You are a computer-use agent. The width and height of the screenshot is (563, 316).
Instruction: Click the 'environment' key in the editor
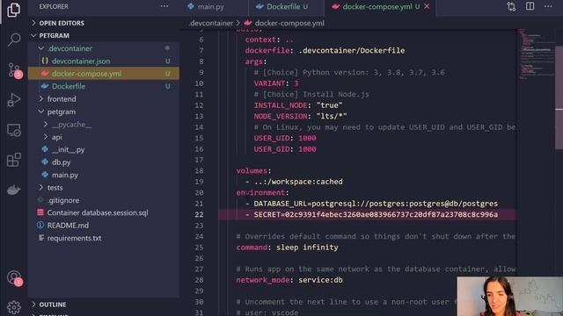click(x=260, y=193)
